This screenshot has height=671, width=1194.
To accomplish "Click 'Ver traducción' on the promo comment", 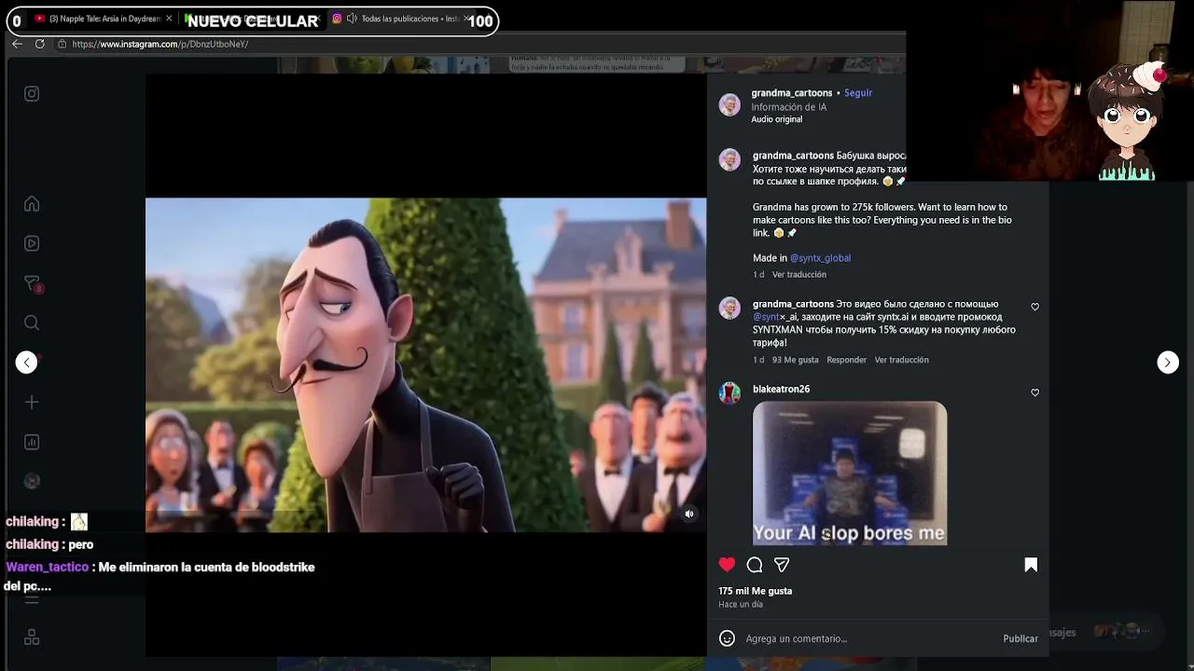I will tap(902, 360).
